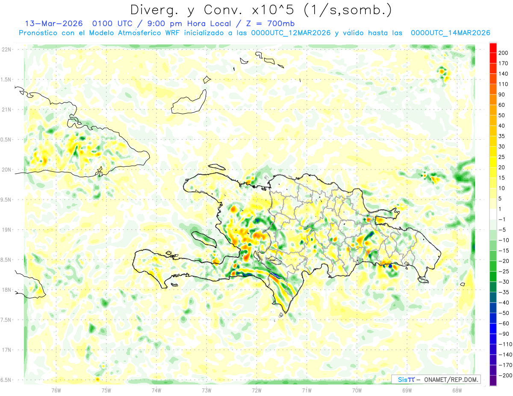Click the '19N' latitude label
This screenshot has width=513, height=396.
(7, 229)
